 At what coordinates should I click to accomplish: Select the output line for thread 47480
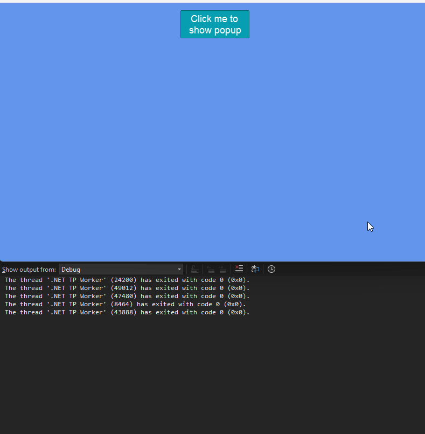127,296
